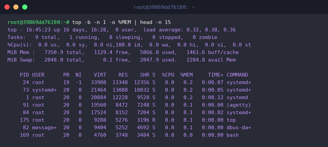Click the %MEM argument in the top command
328x147 pixels.
[x=124, y=22]
